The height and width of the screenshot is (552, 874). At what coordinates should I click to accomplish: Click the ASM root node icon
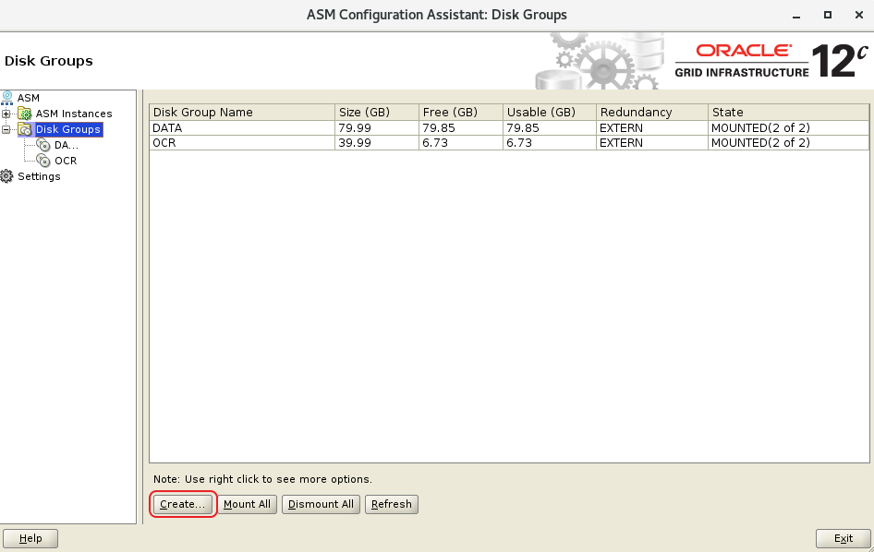pyautogui.click(x=8, y=97)
